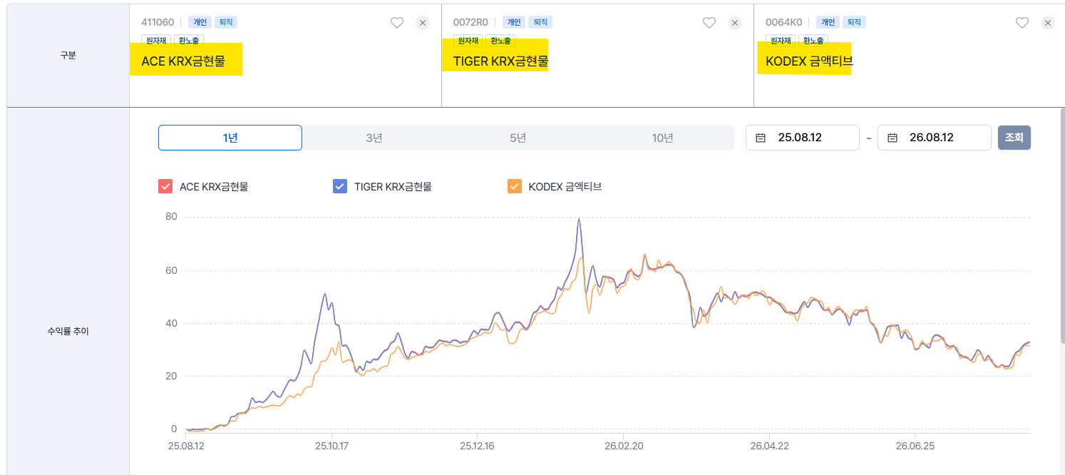Click 개인 tag on TIGER KRX금현물
Viewport: 1065px width, 475px height.
(x=514, y=23)
